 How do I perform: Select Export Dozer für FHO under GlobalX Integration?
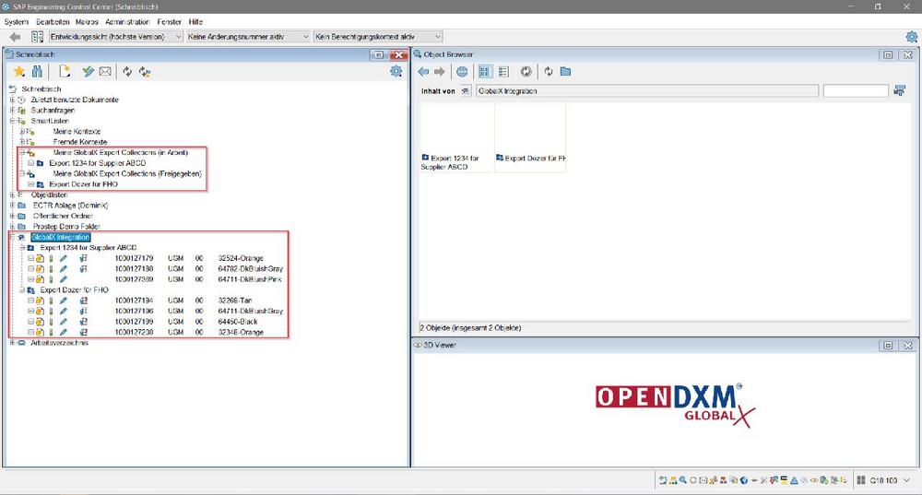[74, 289]
